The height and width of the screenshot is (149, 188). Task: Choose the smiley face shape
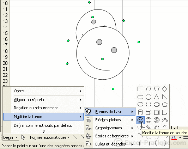[140, 120]
